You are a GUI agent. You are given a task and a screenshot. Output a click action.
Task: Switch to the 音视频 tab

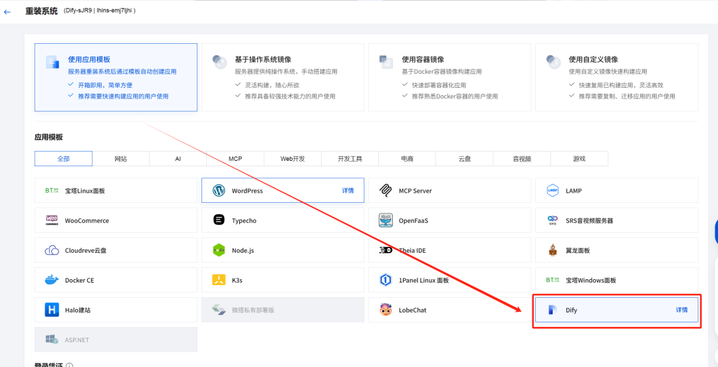coord(522,159)
